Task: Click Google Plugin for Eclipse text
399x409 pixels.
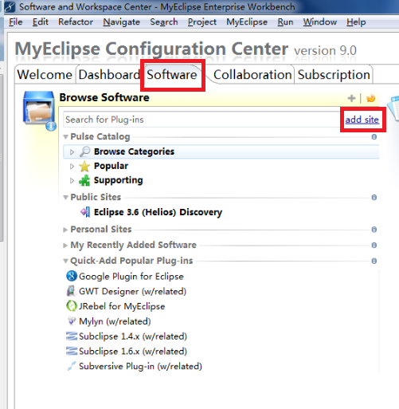Action: tap(131, 277)
